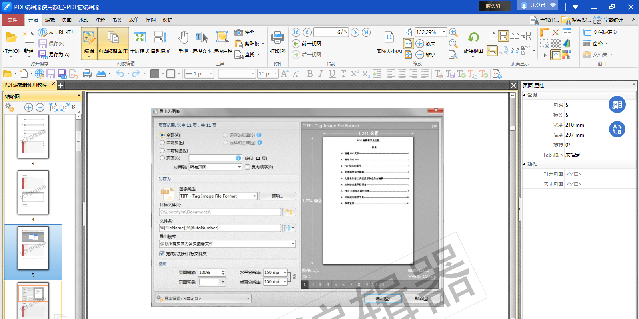Switch to the 注释 ribbon tab
Screen dimensions: 639x319
100,20
